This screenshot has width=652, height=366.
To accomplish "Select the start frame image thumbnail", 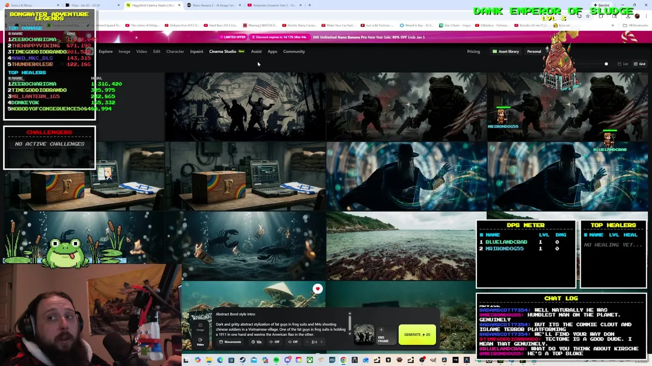I will point(364,334).
